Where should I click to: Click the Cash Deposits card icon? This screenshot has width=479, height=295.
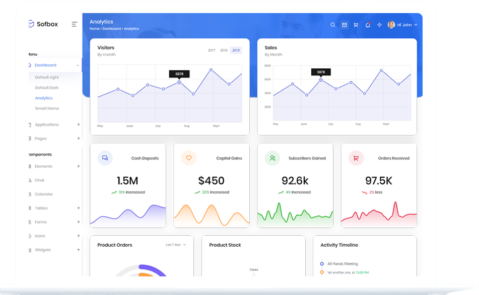(x=105, y=158)
